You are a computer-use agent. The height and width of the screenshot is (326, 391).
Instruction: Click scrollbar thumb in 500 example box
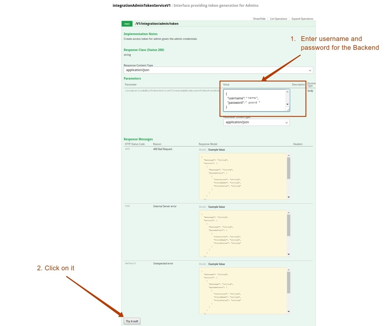[x=289, y=225]
